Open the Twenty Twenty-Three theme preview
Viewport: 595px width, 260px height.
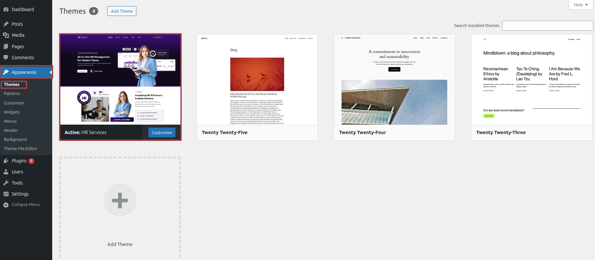(x=531, y=80)
